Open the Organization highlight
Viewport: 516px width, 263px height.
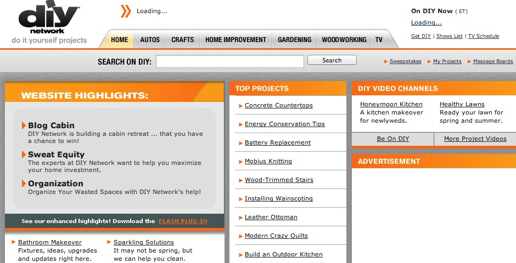(x=55, y=183)
